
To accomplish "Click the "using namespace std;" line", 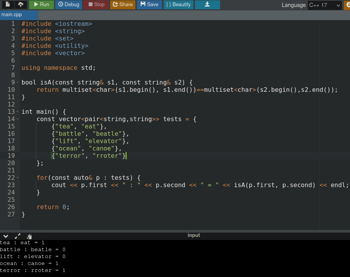I will pos(58,68).
